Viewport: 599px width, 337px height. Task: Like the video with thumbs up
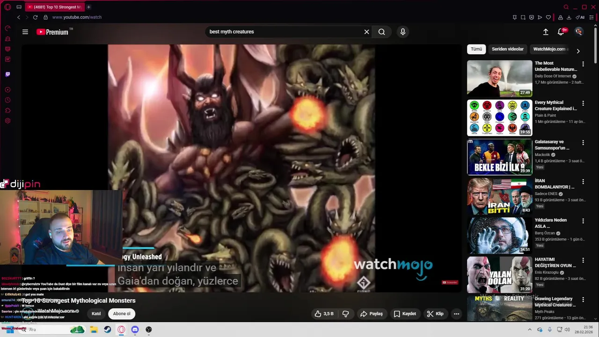pos(324,314)
